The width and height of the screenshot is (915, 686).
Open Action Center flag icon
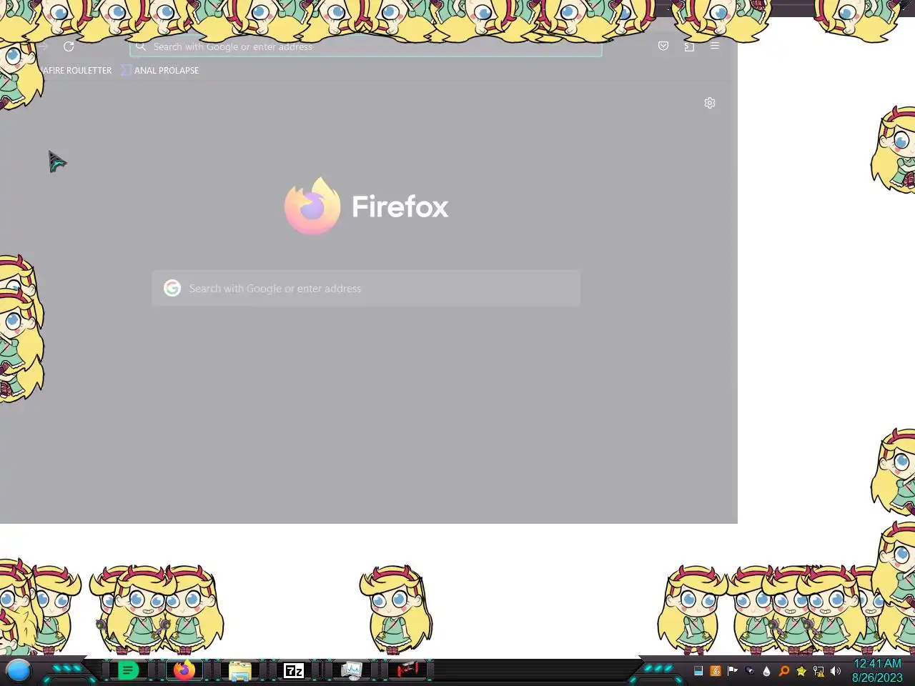coord(733,671)
